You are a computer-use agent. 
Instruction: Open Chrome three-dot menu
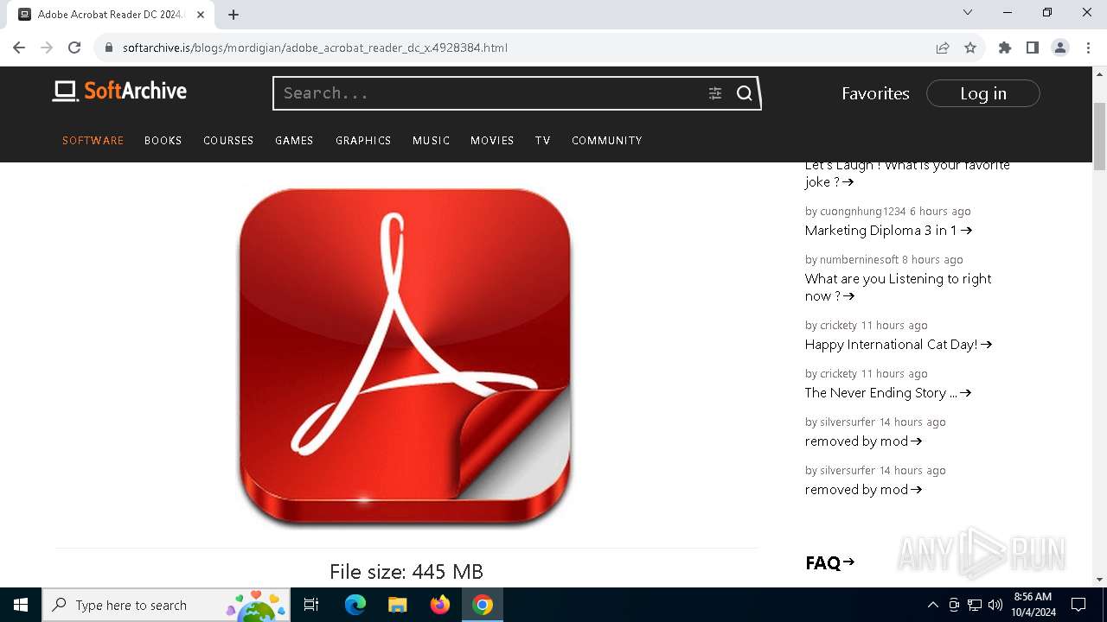pyautogui.click(x=1088, y=48)
